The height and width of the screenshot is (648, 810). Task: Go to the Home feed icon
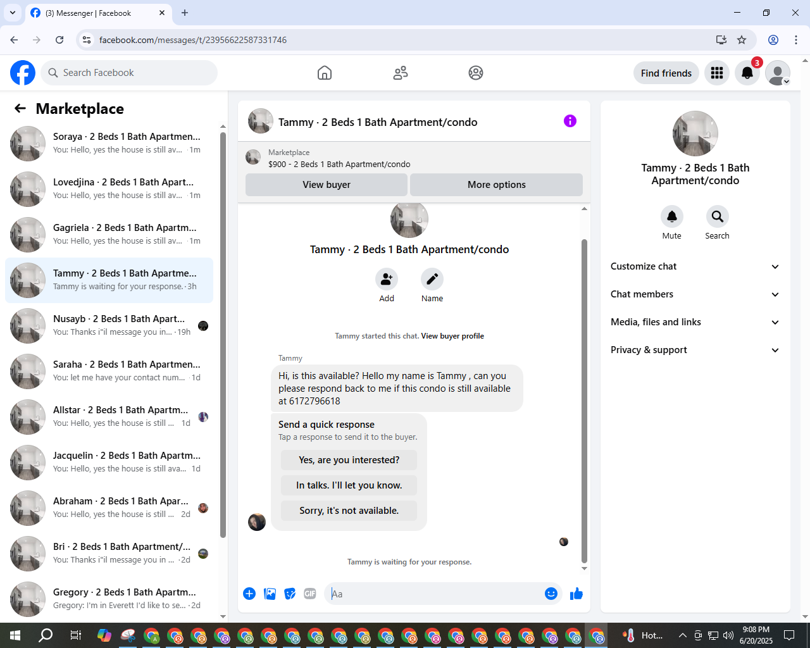325,73
